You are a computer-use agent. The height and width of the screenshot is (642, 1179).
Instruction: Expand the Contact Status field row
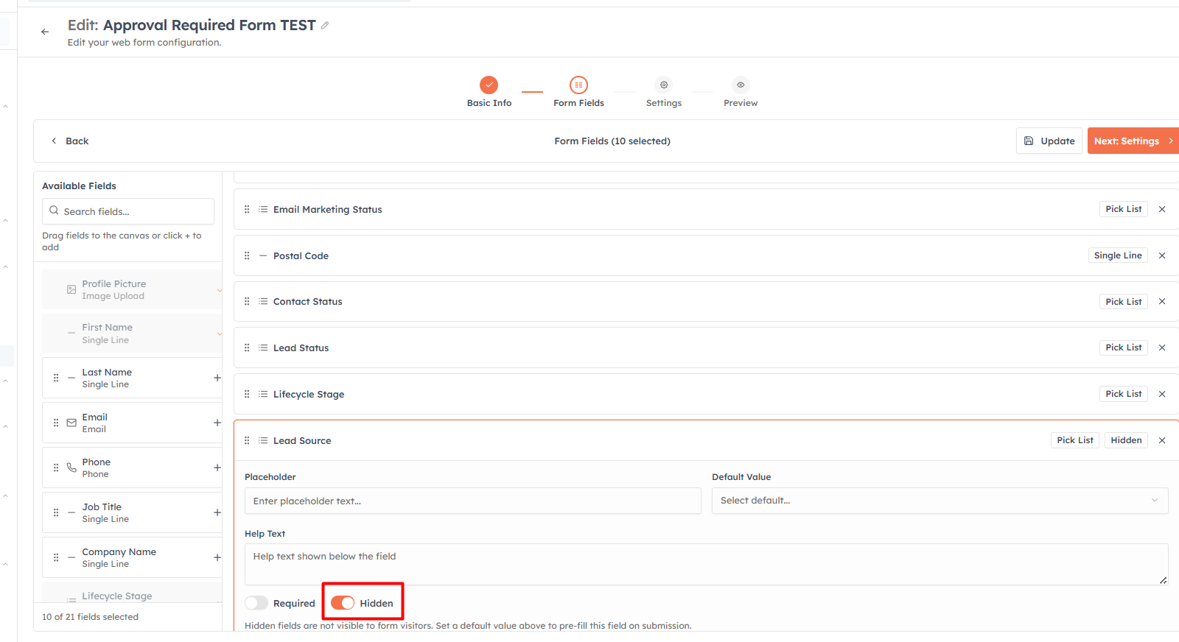pos(706,302)
